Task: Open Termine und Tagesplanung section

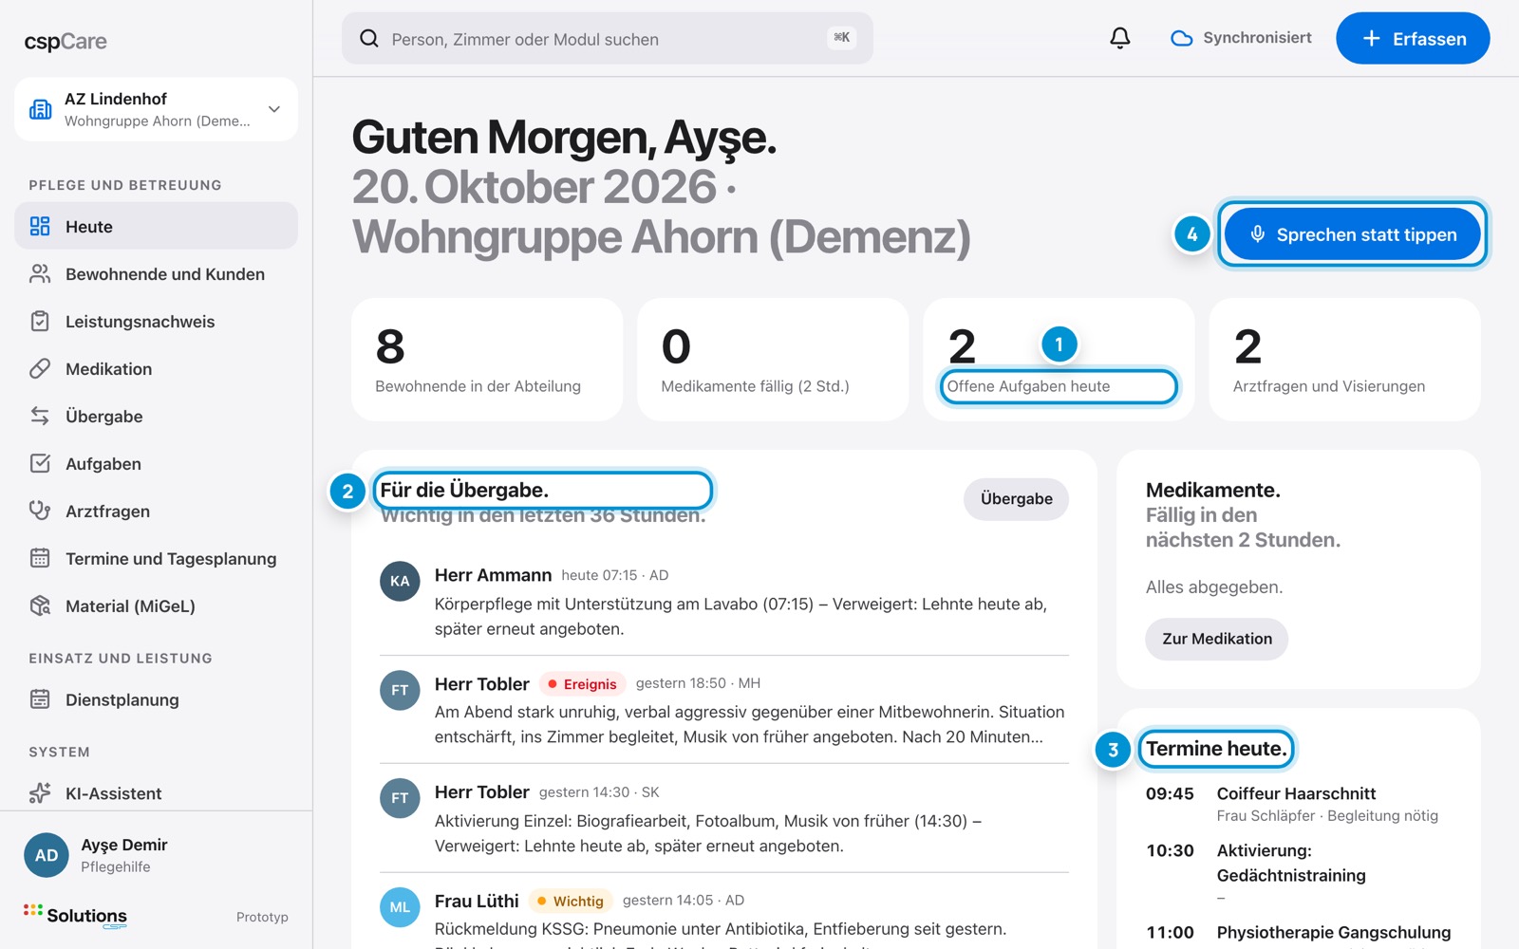Action: tap(156, 558)
